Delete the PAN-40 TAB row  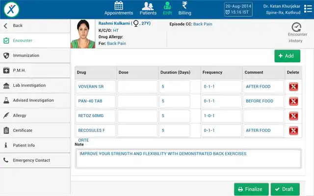point(293,101)
